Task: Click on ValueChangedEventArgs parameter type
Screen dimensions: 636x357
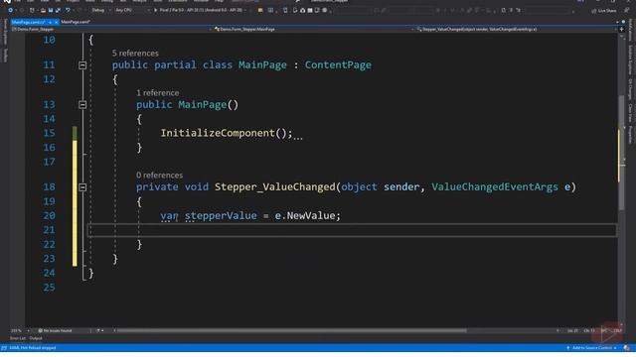Action: point(495,187)
